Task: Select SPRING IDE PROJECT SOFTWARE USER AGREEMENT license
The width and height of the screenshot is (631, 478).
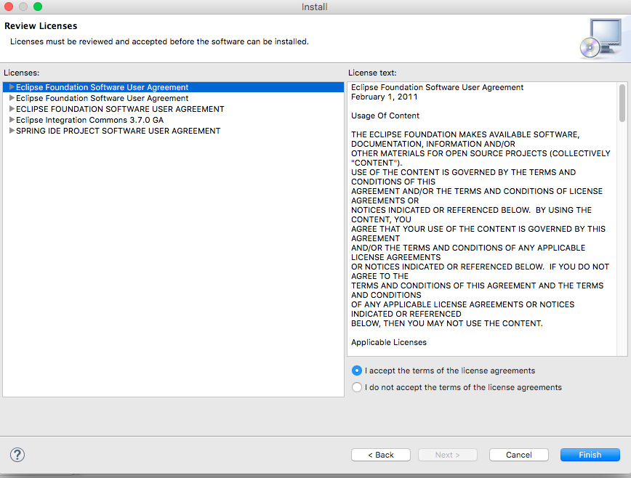Action: click(x=173, y=131)
